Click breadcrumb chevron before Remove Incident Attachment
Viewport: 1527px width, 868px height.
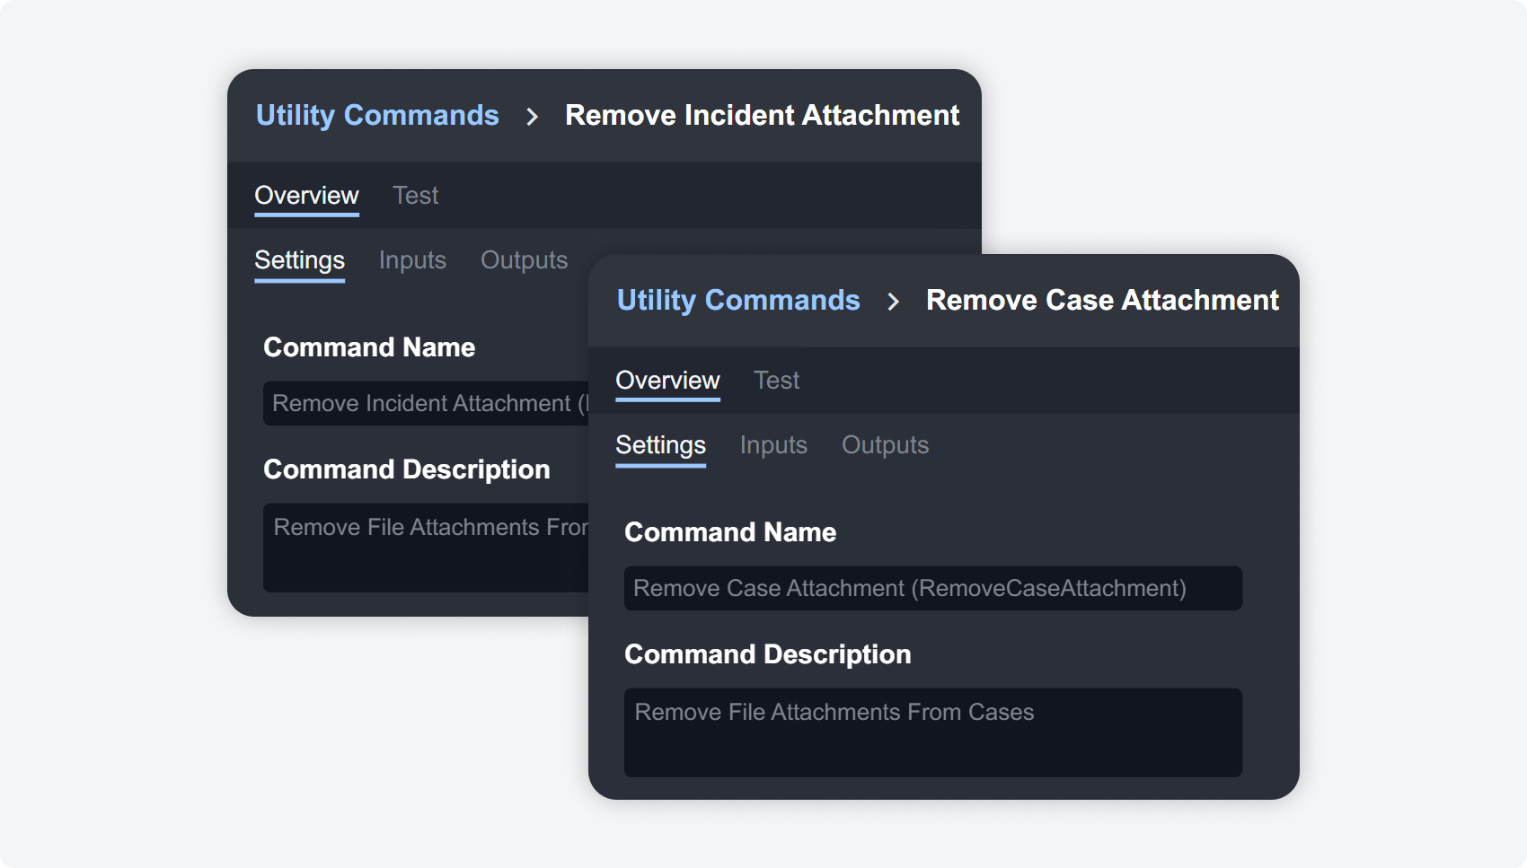(533, 117)
